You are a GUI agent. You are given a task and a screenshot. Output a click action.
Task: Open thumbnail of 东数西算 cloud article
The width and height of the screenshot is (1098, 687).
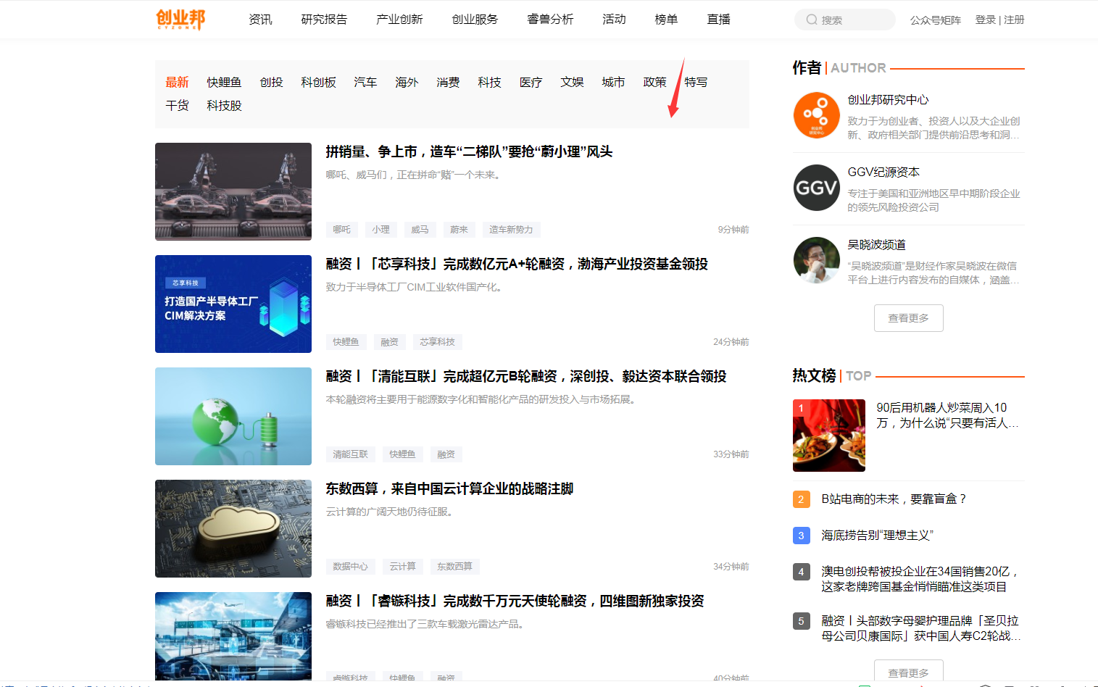[x=233, y=528]
